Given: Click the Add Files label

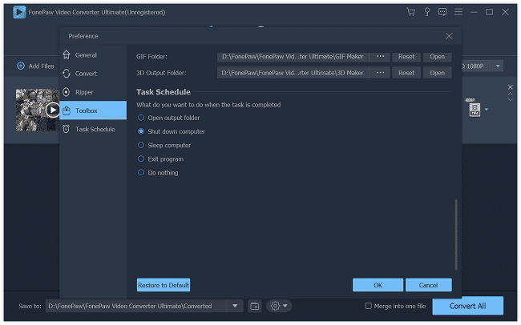Looking at the screenshot, I should (41, 66).
